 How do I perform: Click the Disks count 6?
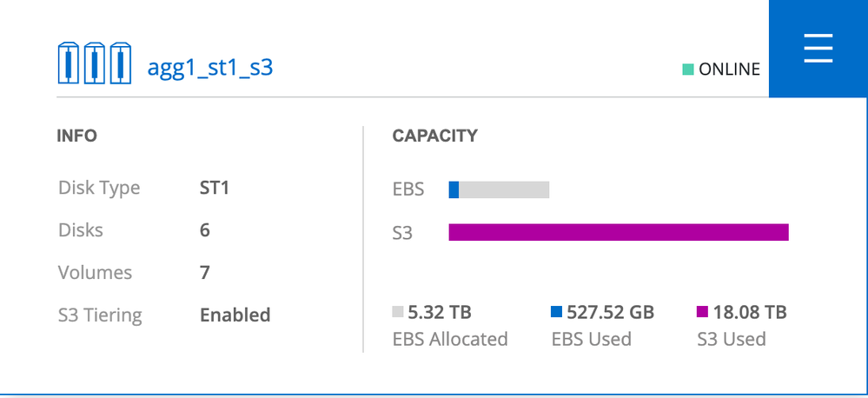205,230
